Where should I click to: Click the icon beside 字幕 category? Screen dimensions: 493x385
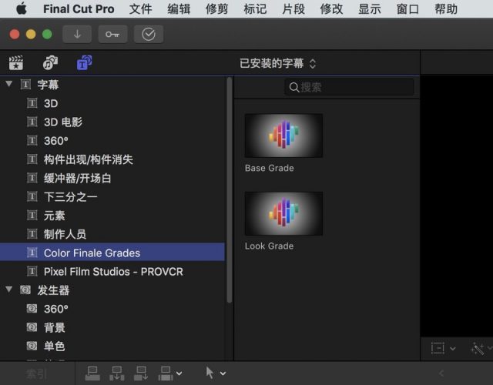pyautogui.click(x=25, y=84)
